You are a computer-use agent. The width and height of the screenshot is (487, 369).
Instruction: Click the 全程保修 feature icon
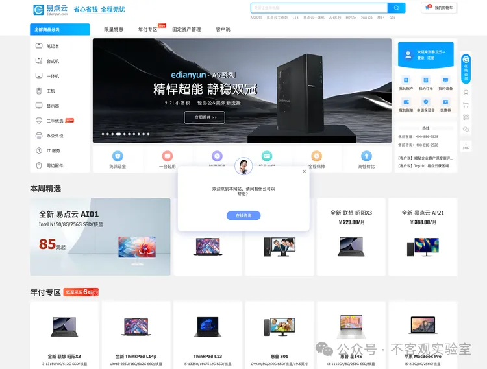pos(316,156)
